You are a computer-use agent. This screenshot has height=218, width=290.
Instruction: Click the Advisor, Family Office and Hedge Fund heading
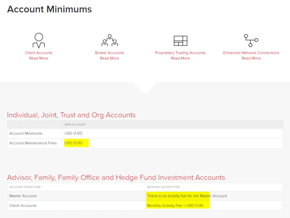[116, 178]
